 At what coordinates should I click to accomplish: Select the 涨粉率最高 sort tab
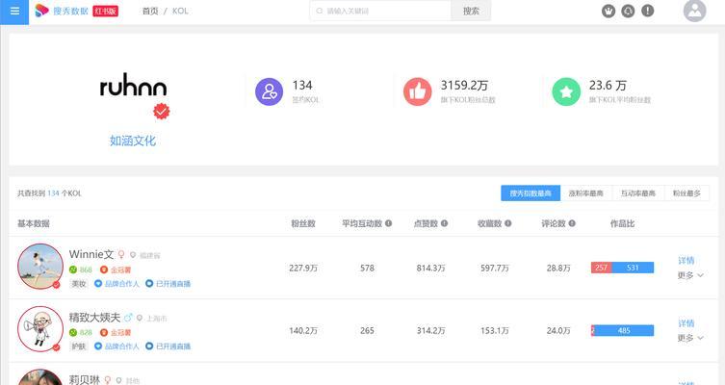pos(585,193)
